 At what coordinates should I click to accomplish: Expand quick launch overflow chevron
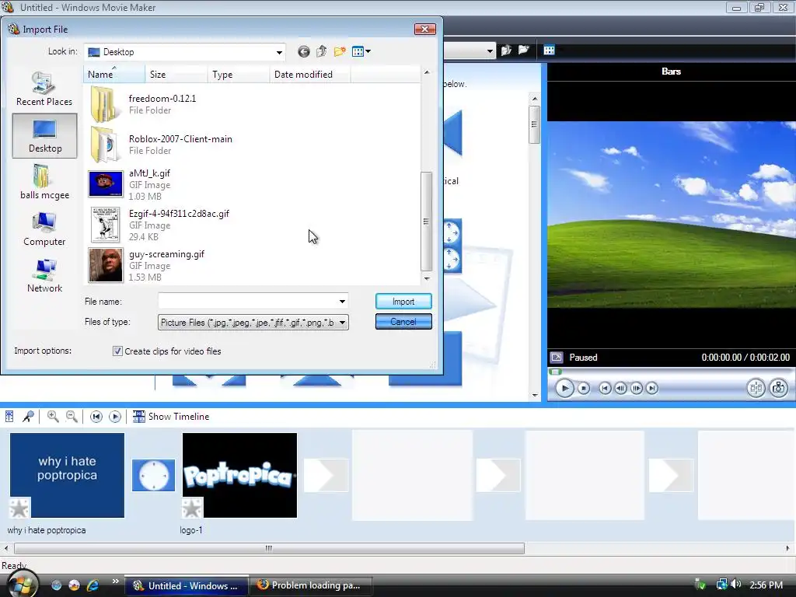[x=115, y=581]
